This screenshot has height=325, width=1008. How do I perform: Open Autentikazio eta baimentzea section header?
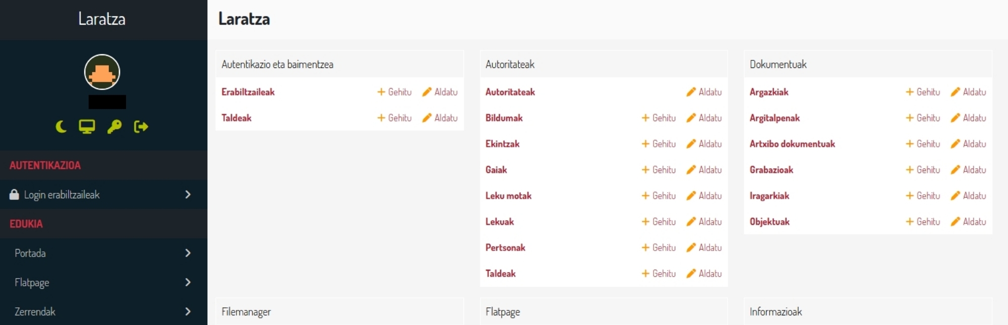pyautogui.click(x=277, y=64)
